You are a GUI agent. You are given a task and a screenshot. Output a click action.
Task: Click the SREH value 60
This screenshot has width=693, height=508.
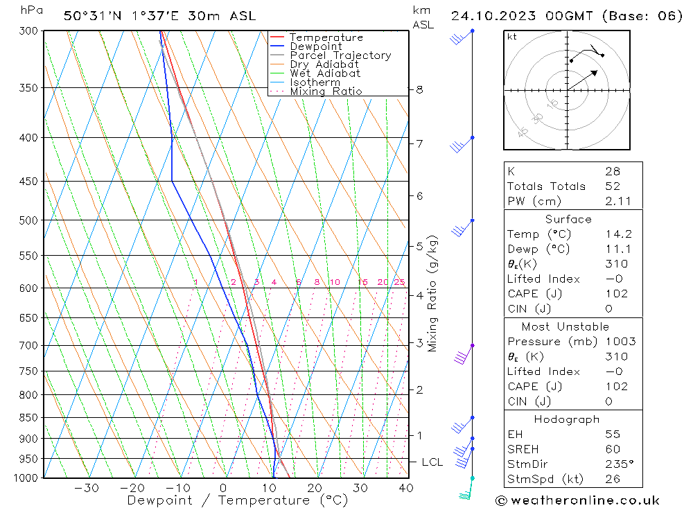[x=613, y=449]
